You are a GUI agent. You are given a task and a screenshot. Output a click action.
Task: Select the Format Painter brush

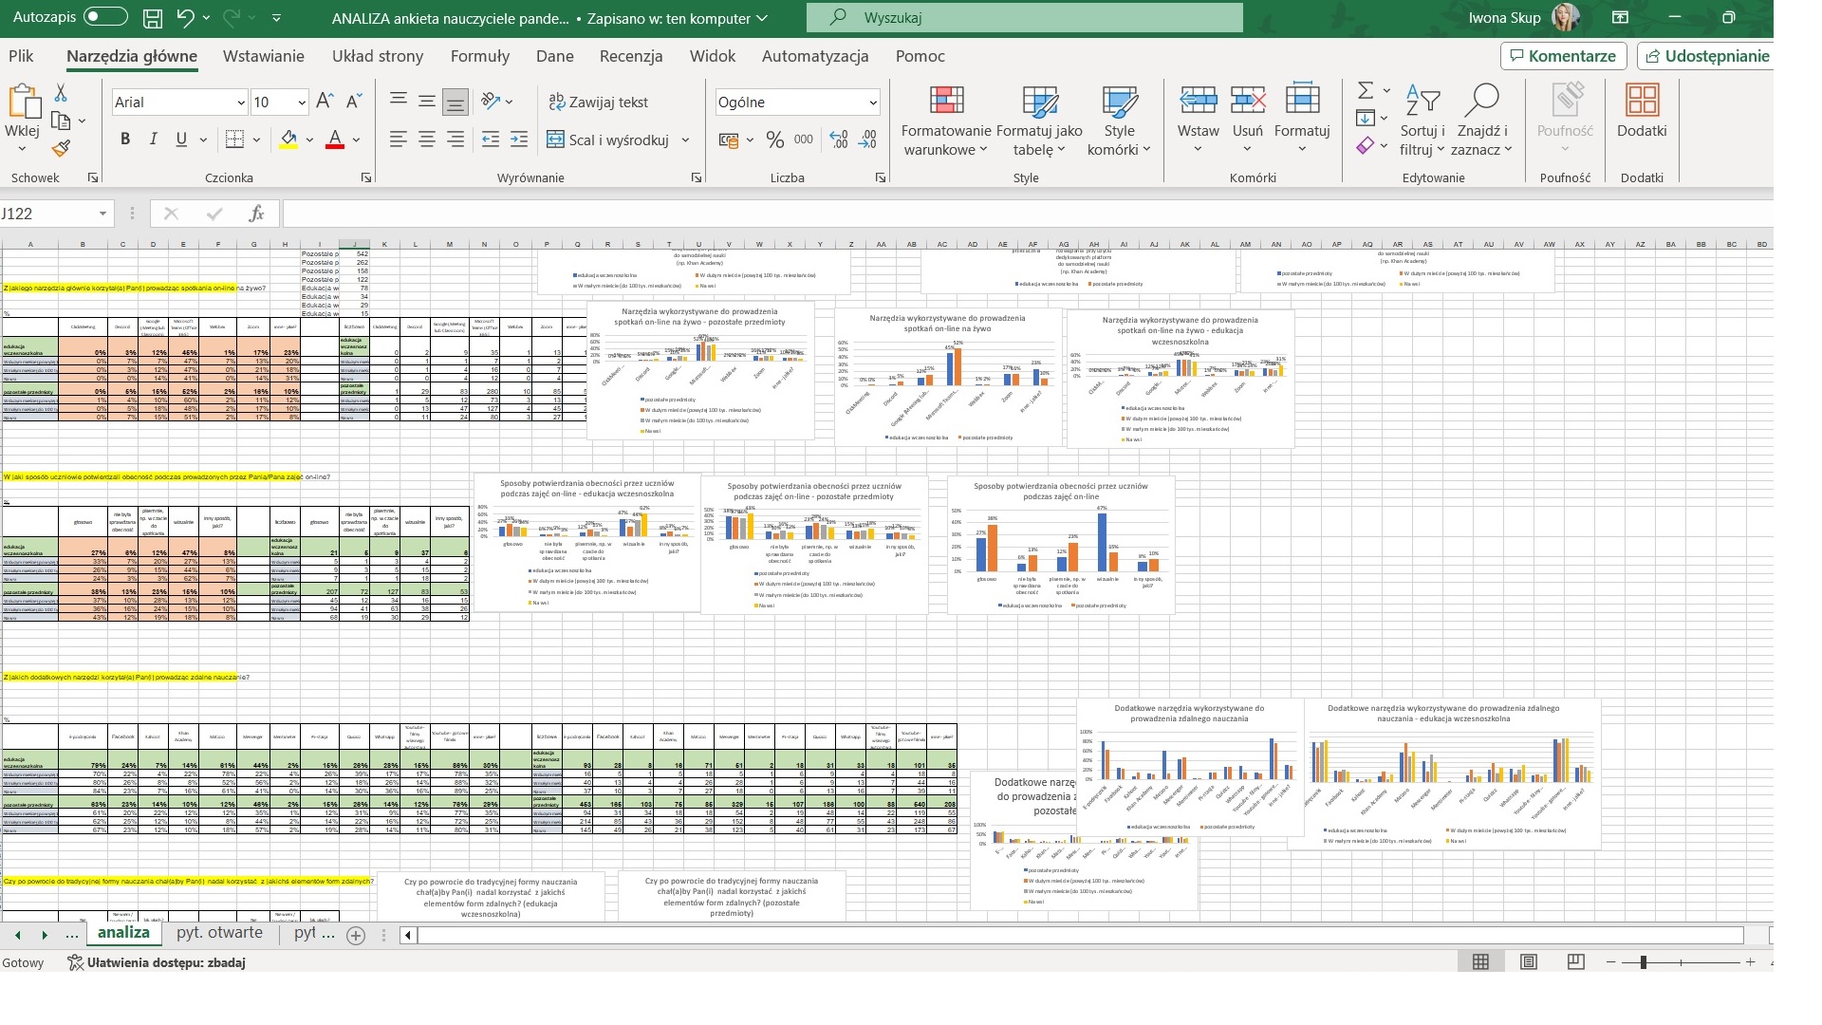(x=61, y=149)
